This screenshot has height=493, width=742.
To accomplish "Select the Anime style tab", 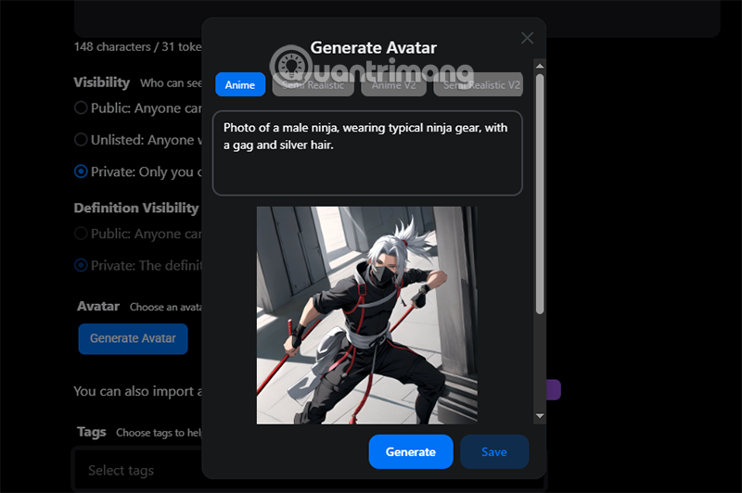I will click(x=240, y=85).
